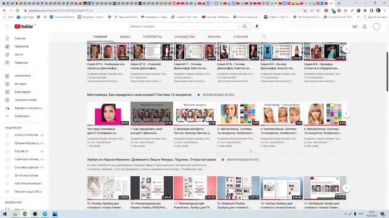The image size is (389, 218).
Task: Open the account avatar menu
Action: (x=376, y=27)
